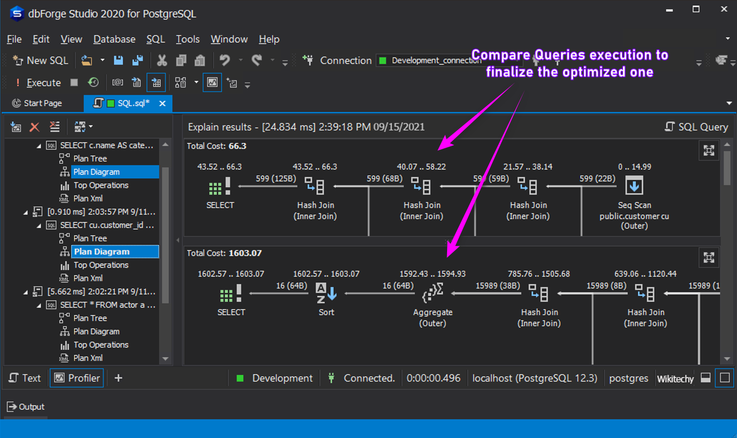Stop query execution with the square icon

click(74, 82)
